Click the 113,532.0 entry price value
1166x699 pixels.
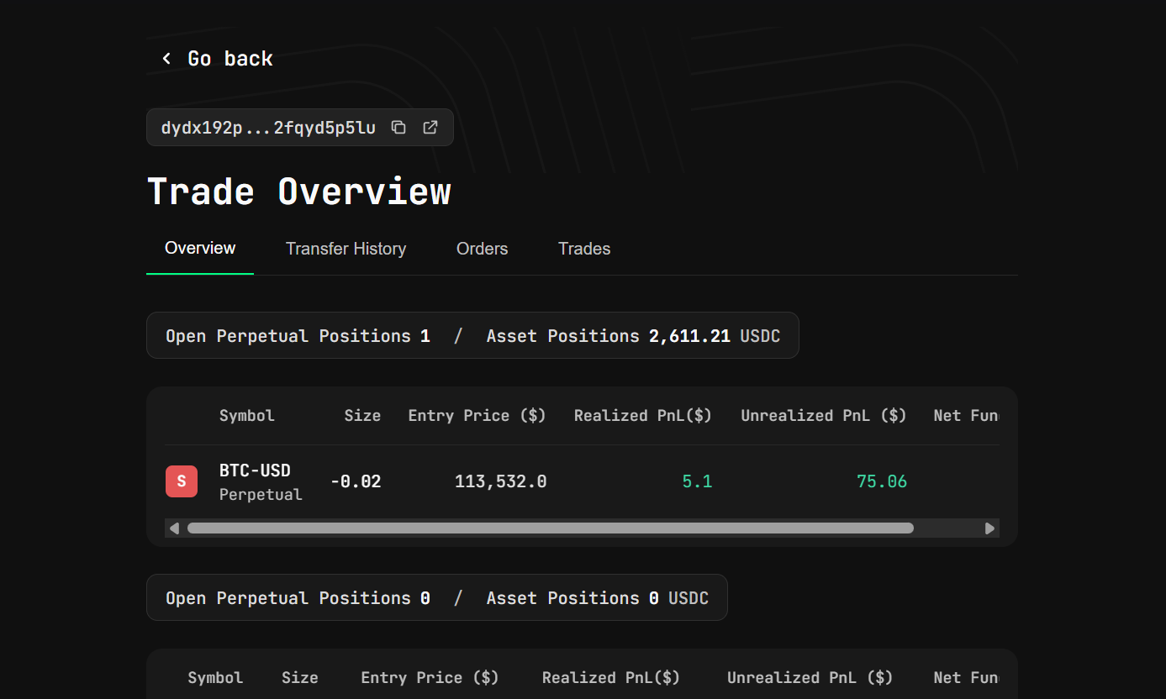click(x=500, y=481)
